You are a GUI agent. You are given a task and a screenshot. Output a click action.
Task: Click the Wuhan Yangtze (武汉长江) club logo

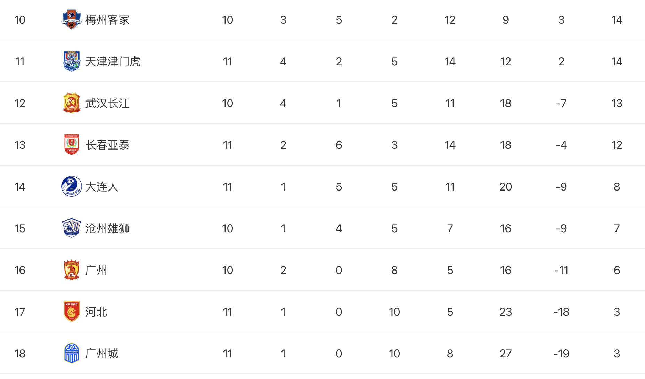(72, 103)
